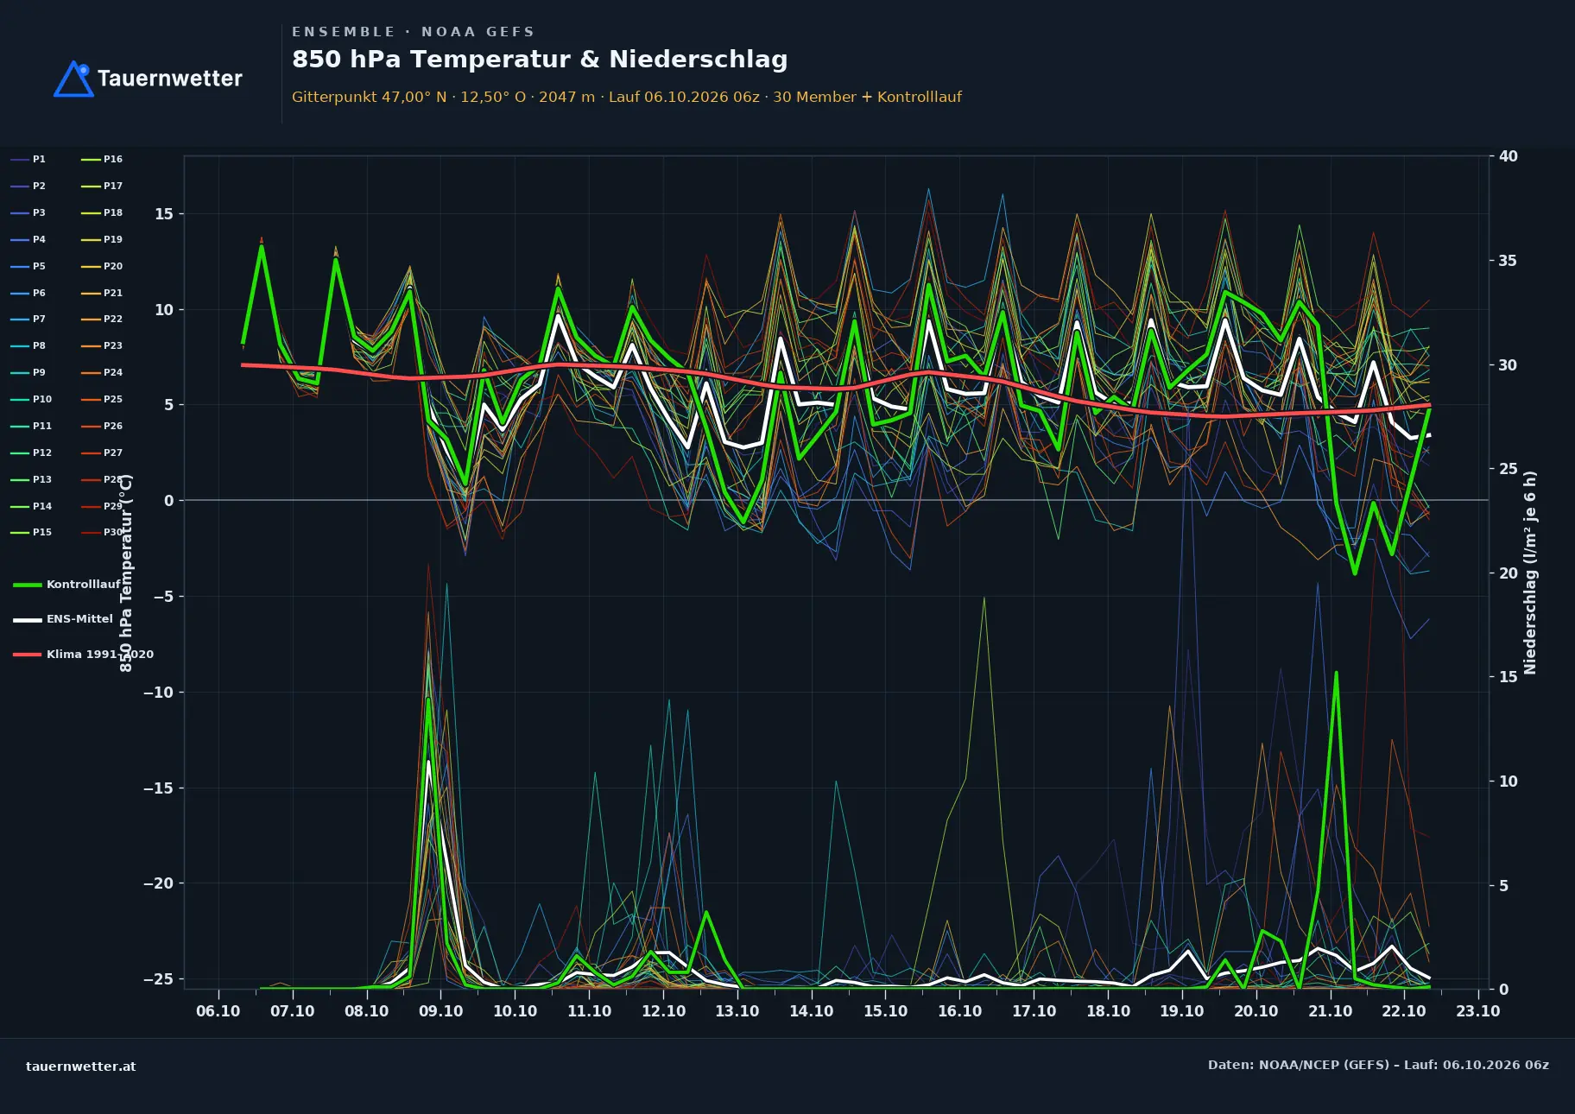Open the tauernwetter.at footer link
The height and width of the screenshot is (1114, 1575).
[81, 1066]
